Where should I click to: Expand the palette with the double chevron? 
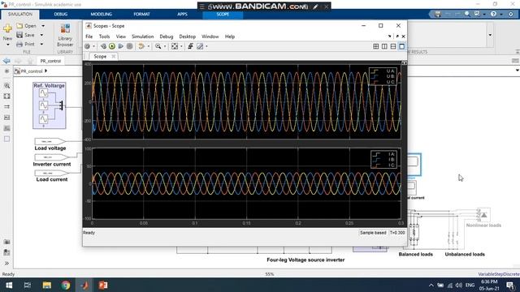6,264
